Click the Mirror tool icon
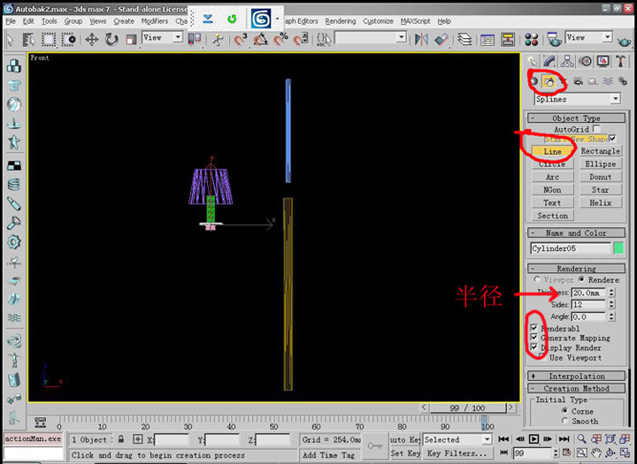The width and height of the screenshot is (637, 464). pos(421,40)
